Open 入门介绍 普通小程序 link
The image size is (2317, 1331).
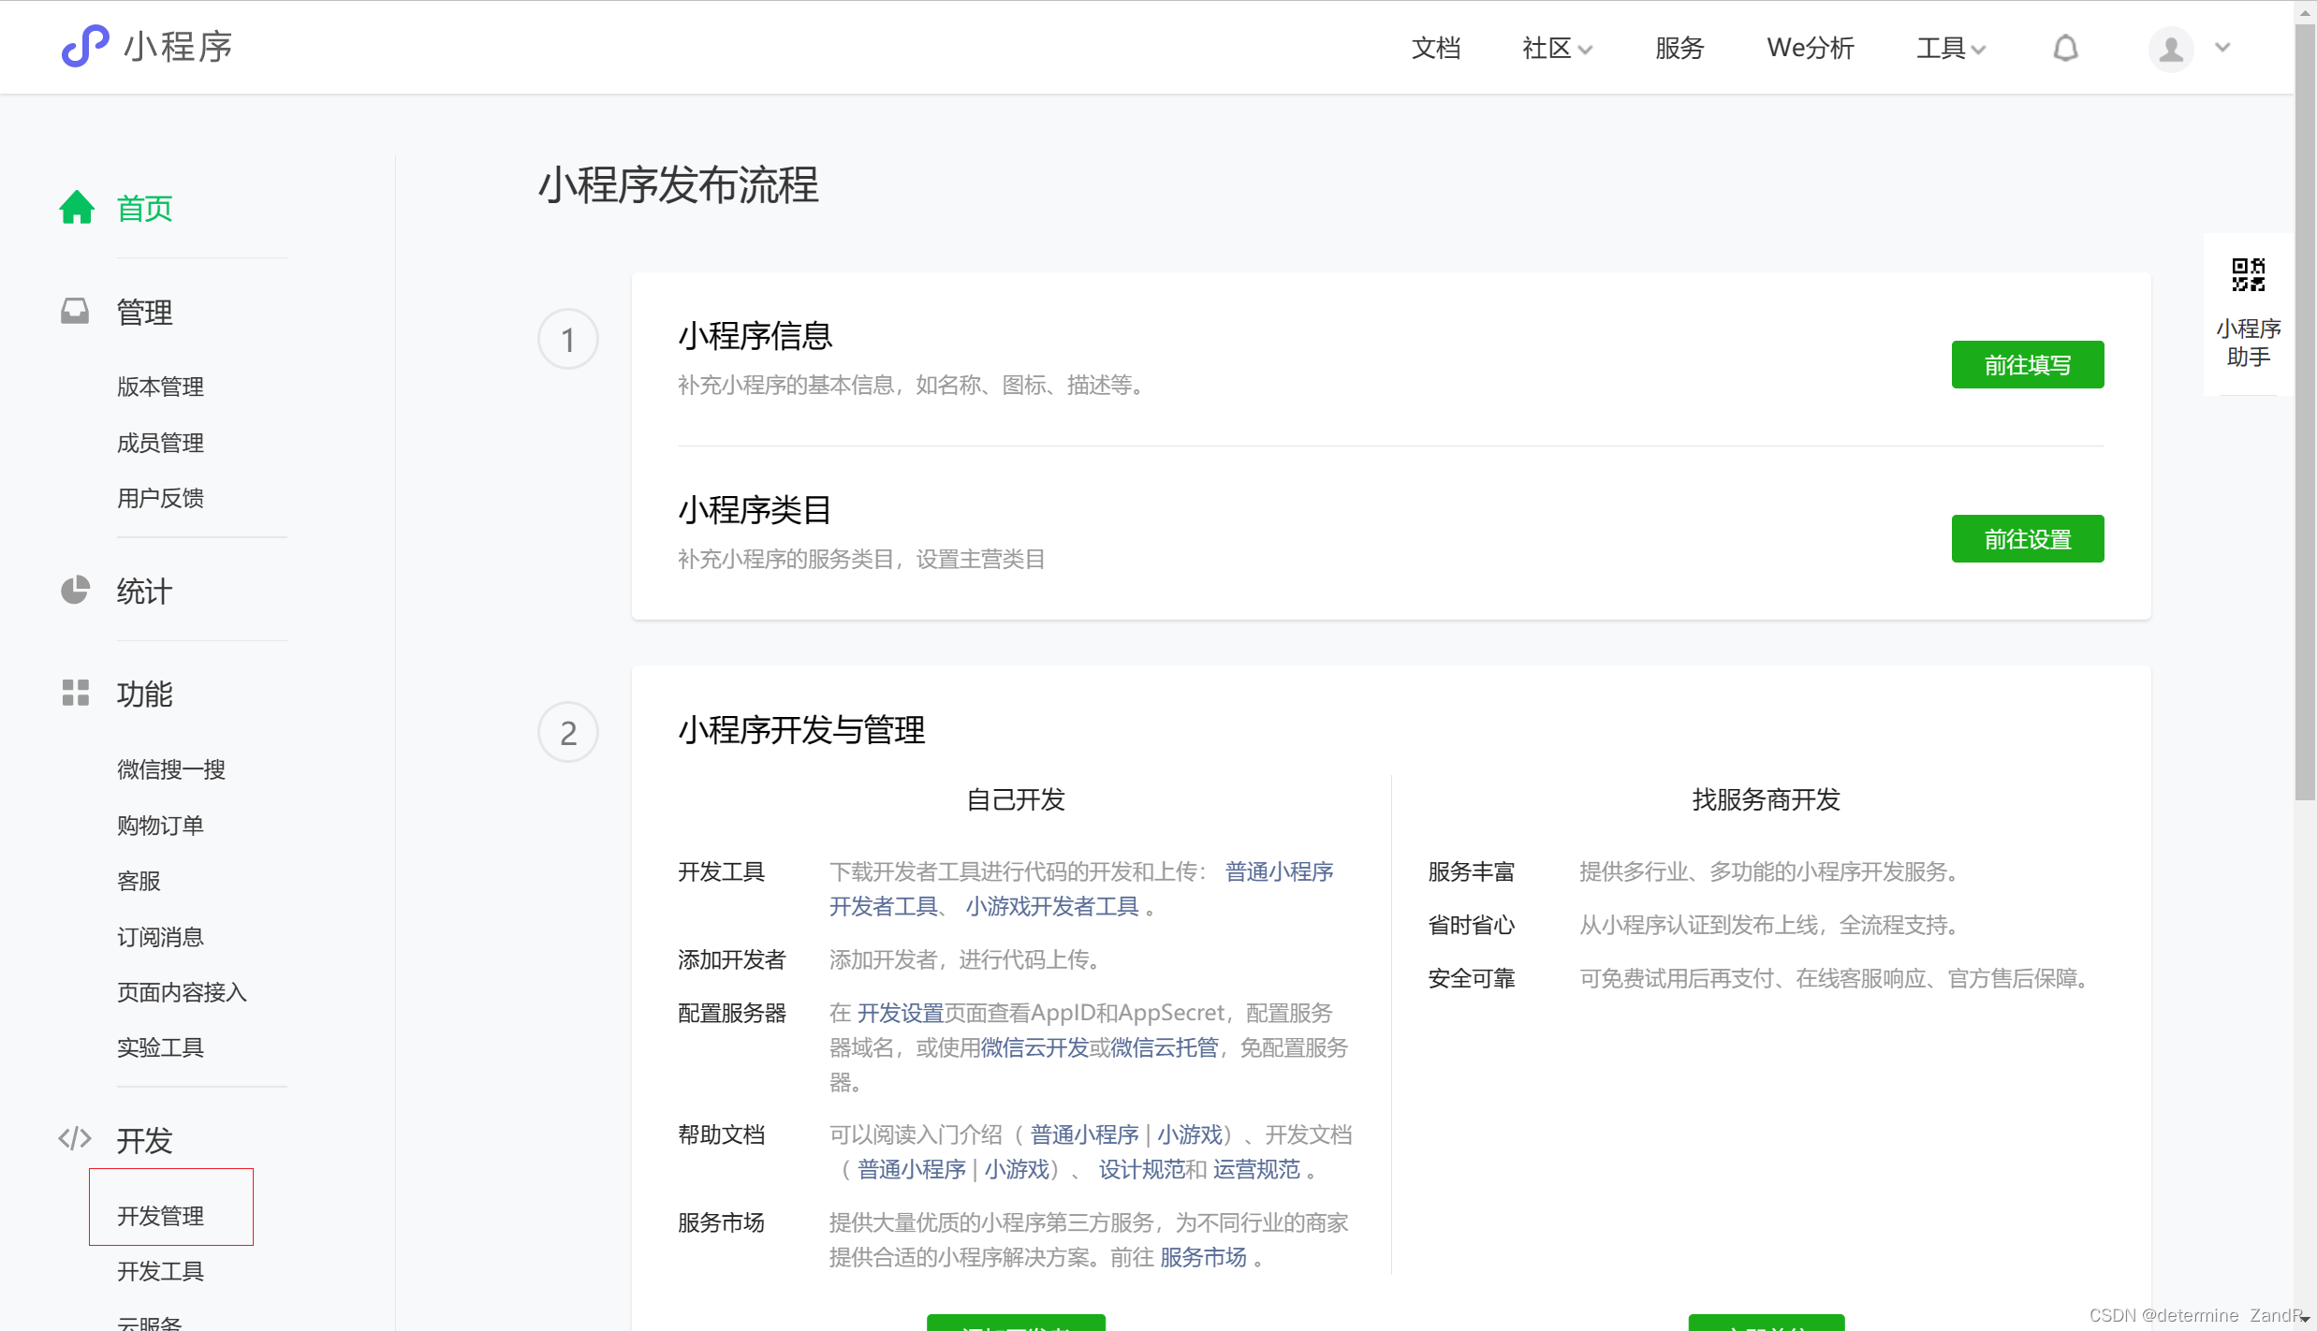coord(1084,1134)
